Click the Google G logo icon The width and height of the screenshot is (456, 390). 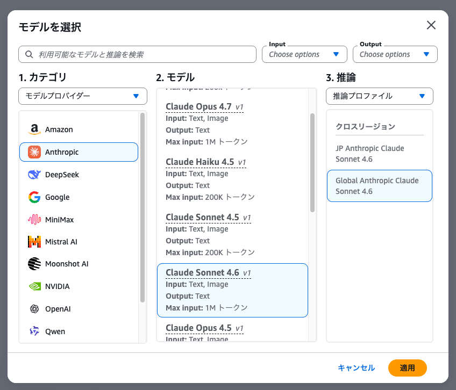coord(34,197)
